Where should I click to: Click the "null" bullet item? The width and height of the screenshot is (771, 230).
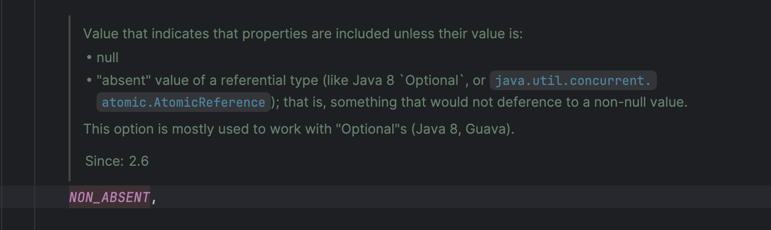[107, 58]
